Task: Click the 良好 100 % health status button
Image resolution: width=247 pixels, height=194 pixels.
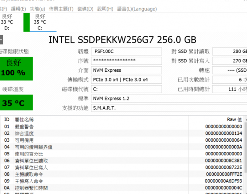Action: point(16,67)
